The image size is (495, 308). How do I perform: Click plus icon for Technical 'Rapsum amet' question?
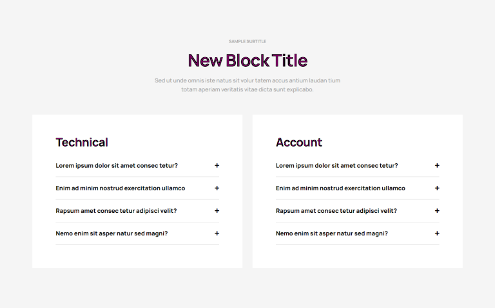(217, 211)
